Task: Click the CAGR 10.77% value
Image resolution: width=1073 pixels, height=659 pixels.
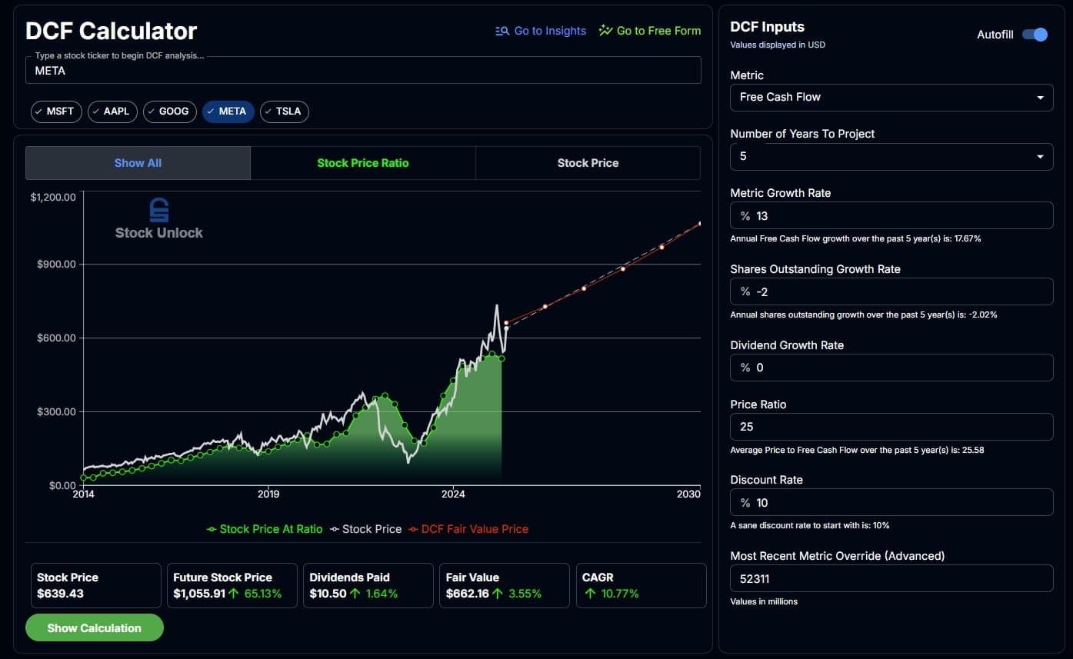Action: click(x=619, y=594)
